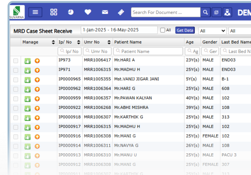Click the ticket tag icon

121,12
